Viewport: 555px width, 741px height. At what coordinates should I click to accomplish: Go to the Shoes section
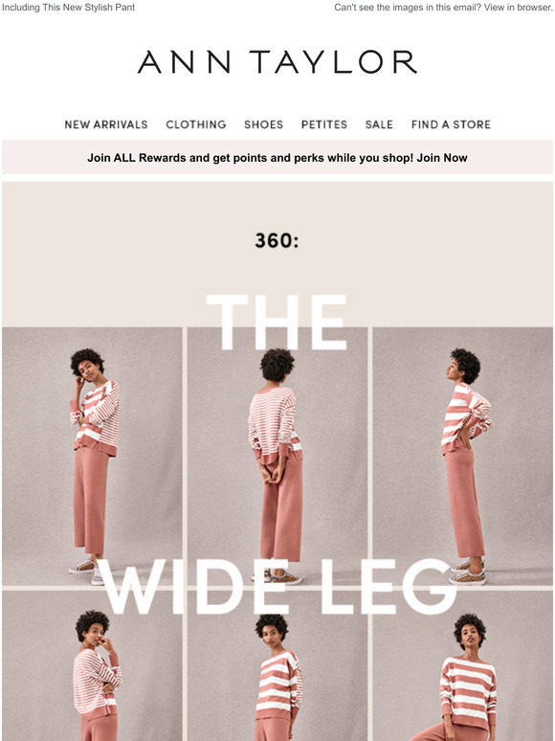tap(263, 124)
